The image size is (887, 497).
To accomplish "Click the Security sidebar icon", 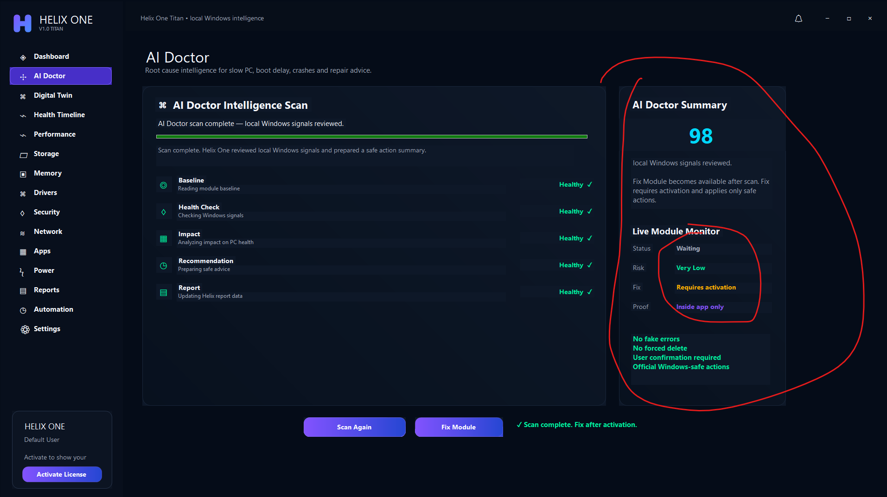I will tap(22, 213).
